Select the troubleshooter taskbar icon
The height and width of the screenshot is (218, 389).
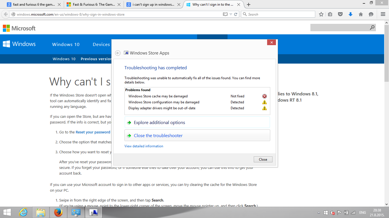pos(94,212)
